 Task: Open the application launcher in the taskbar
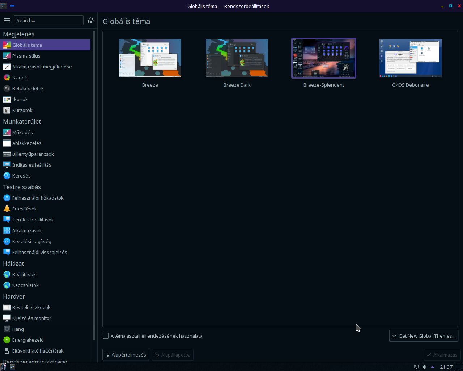pos(3,367)
